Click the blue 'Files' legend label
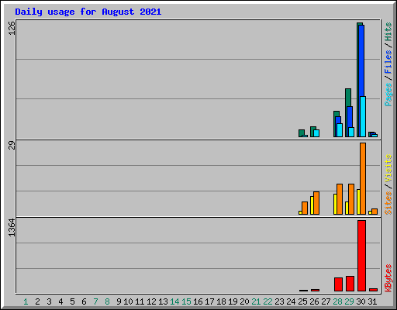The width and height of the screenshot is (397, 310). 388,61
